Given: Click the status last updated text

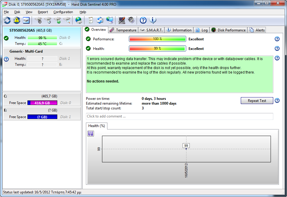Looking at the screenshot, I should tap(42, 192).
